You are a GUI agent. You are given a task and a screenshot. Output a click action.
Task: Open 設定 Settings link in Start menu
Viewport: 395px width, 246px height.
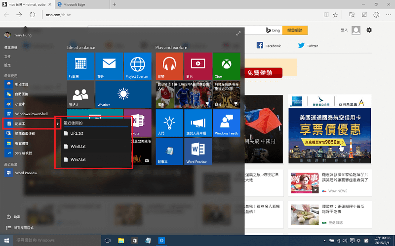coord(7,65)
